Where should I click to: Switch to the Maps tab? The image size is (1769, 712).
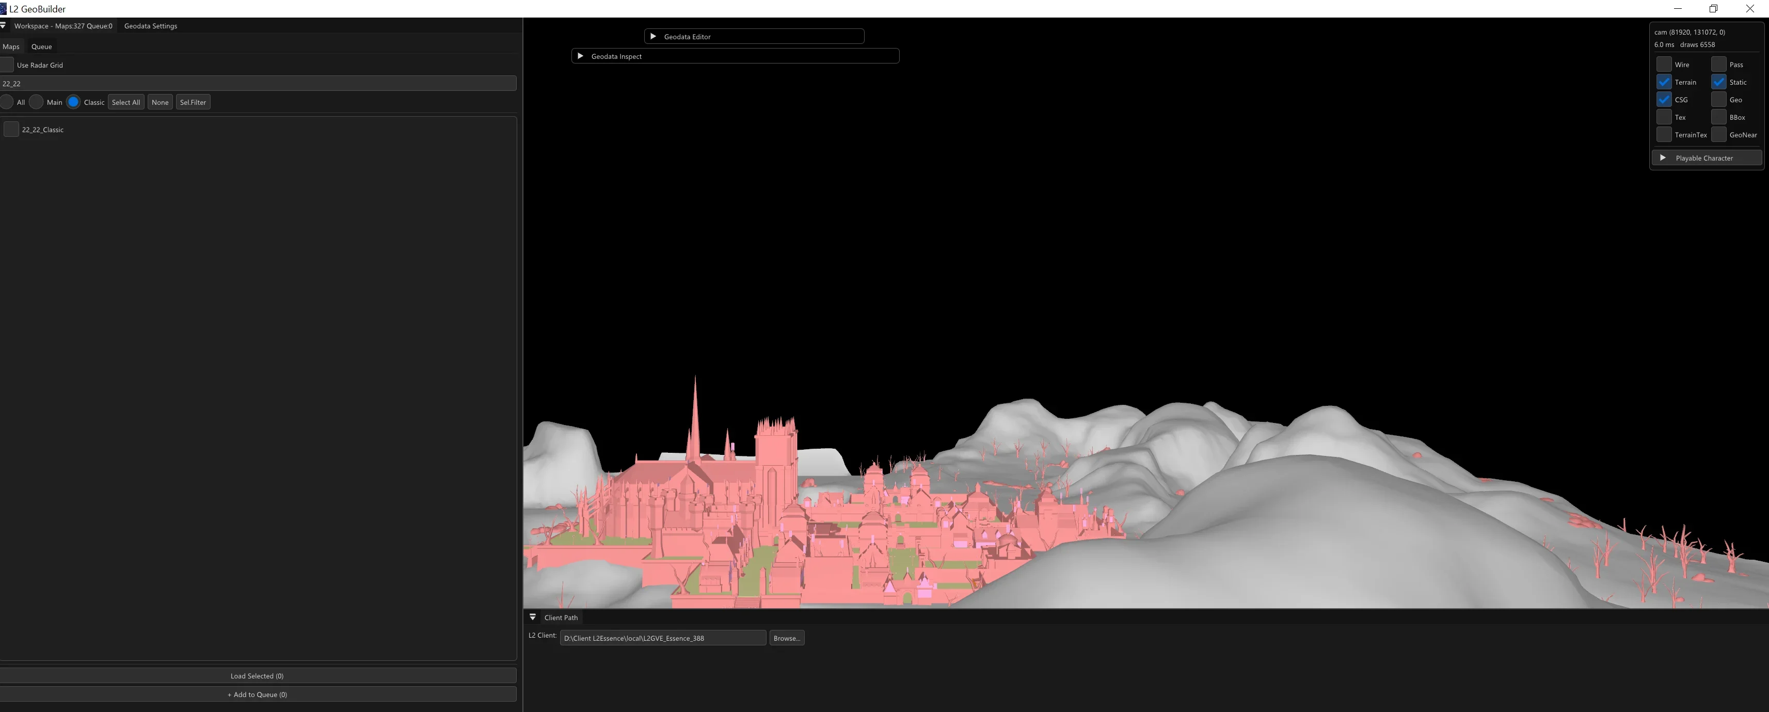[11, 46]
